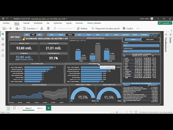Tick the enero row checkbox in KPI table
This screenshot has width=173, height=130.
pyautogui.click(x=124, y=58)
